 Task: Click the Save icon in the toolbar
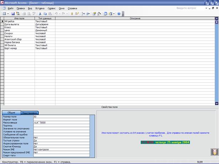coord(13,14)
